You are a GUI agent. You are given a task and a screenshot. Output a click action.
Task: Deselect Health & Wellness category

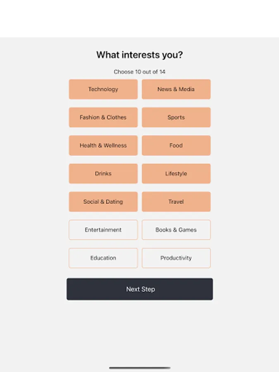[103, 145]
